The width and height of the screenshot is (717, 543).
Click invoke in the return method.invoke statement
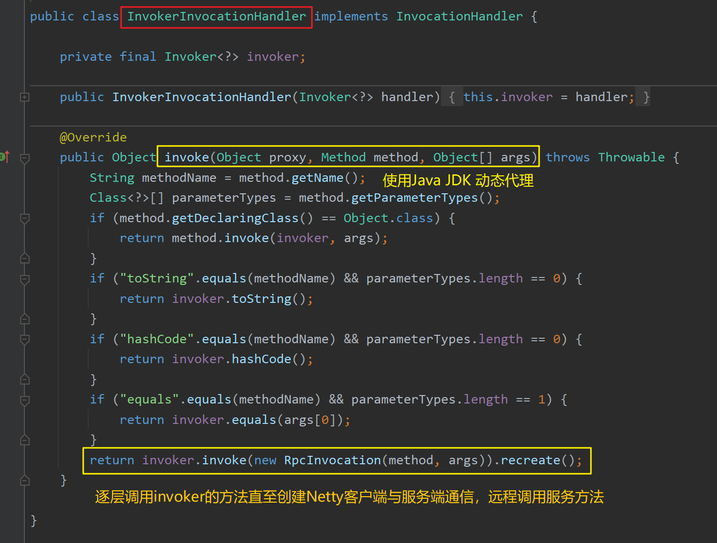pyautogui.click(x=247, y=238)
